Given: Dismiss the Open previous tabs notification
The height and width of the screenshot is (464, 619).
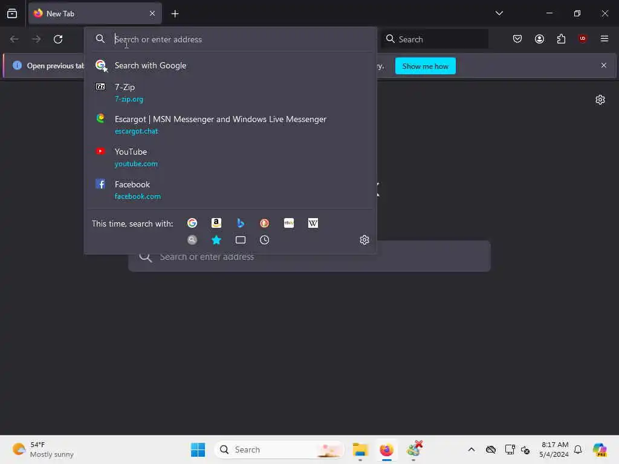Looking at the screenshot, I should [604, 65].
